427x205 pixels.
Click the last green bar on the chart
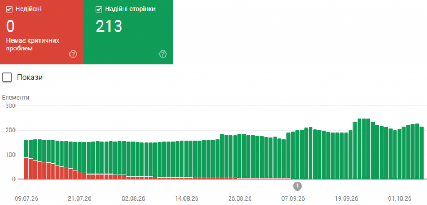click(421, 153)
